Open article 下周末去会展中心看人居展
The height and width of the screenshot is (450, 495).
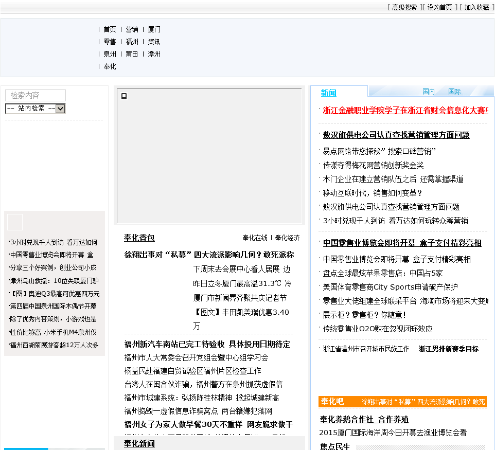(241, 269)
